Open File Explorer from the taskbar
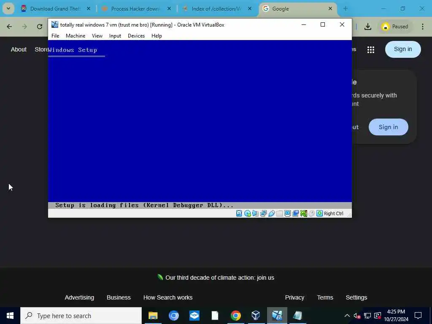Image resolution: width=432 pixels, height=324 pixels. point(153,316)
